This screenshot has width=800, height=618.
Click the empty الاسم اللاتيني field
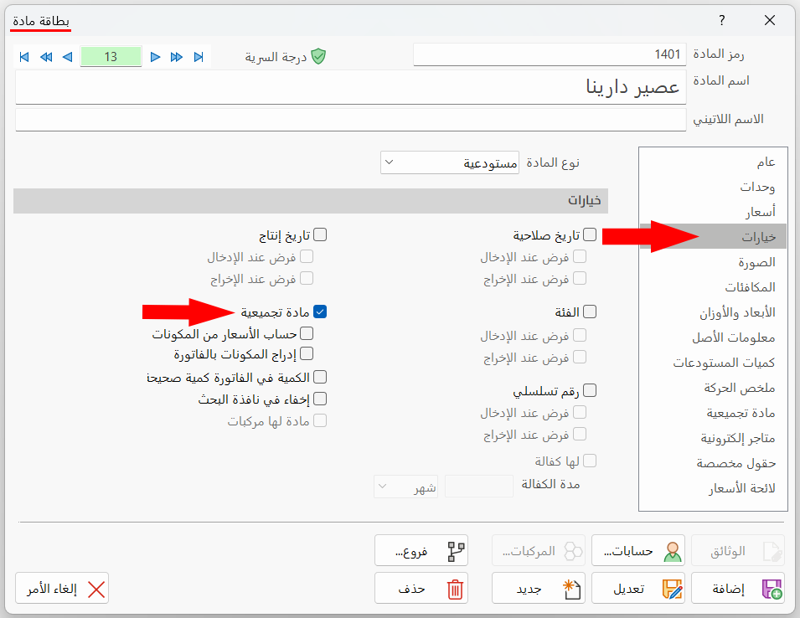click(350, 120)
